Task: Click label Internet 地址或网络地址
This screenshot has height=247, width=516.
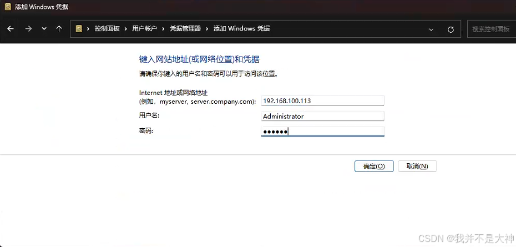Action: point(174,93)
